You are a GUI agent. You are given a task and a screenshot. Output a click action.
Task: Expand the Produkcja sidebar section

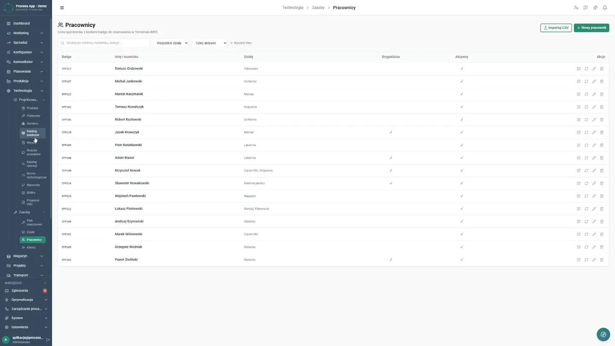click(x=26, y=81)
